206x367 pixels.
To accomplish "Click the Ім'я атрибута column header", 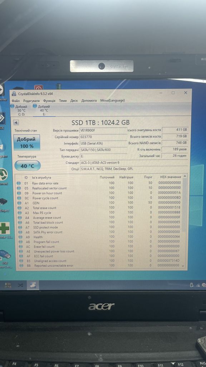I will 41,178.
